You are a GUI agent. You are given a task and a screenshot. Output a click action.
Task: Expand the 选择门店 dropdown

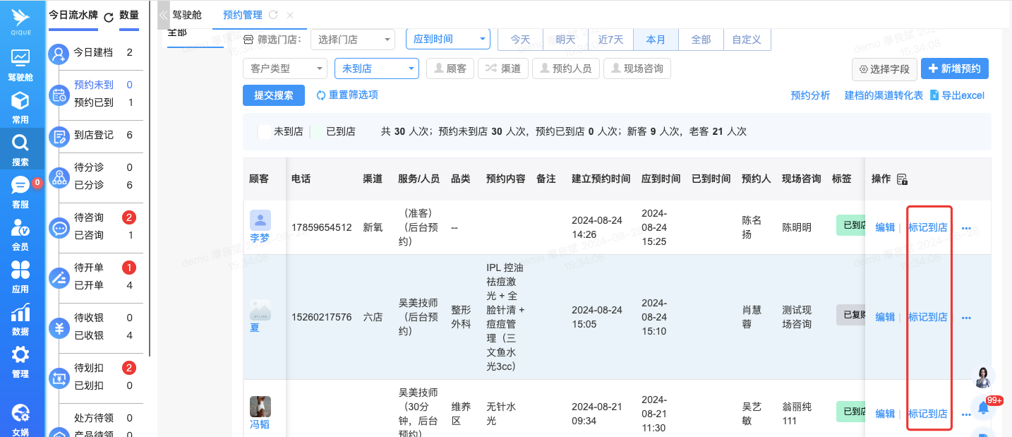[x=352, y=40]
